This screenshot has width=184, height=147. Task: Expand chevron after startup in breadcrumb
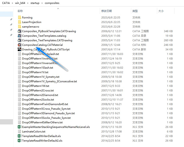tap(42, 3)
